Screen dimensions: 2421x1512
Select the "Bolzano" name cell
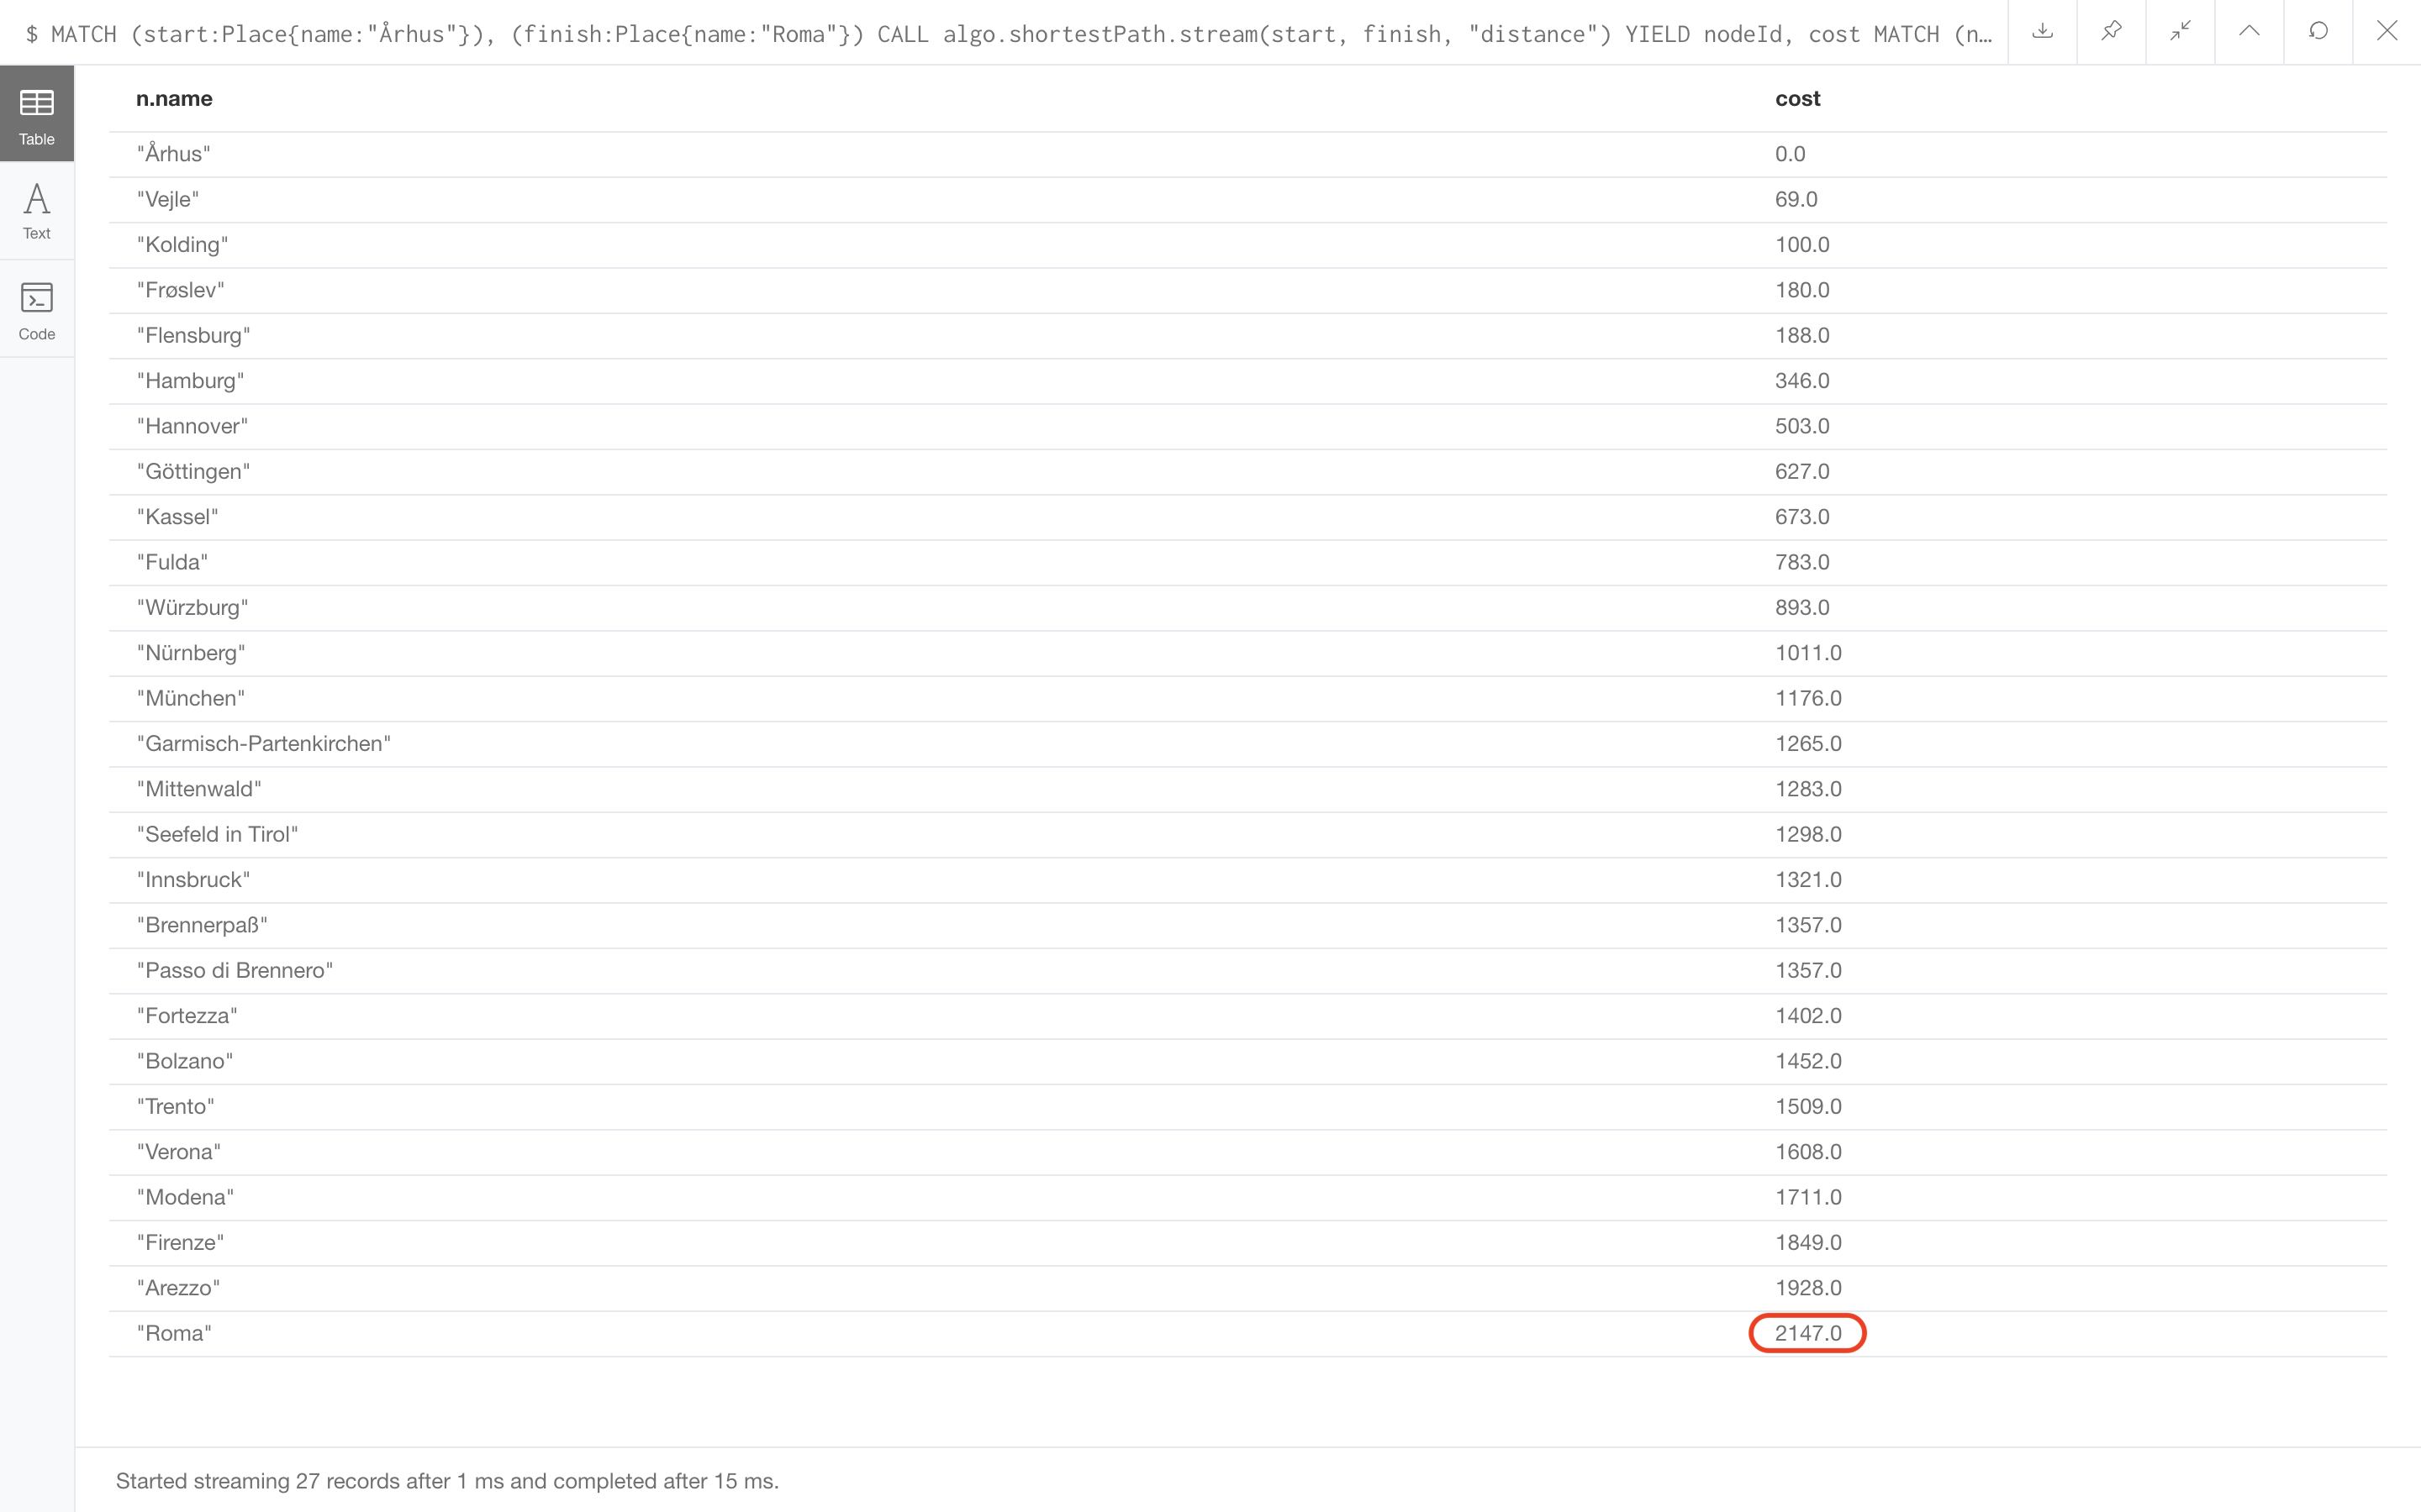coord(185,1061)
